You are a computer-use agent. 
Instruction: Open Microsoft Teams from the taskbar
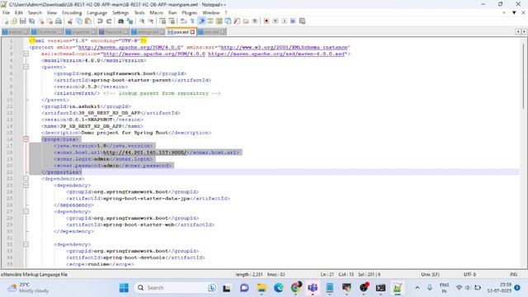pyautogui.click(x=313, y=288)
